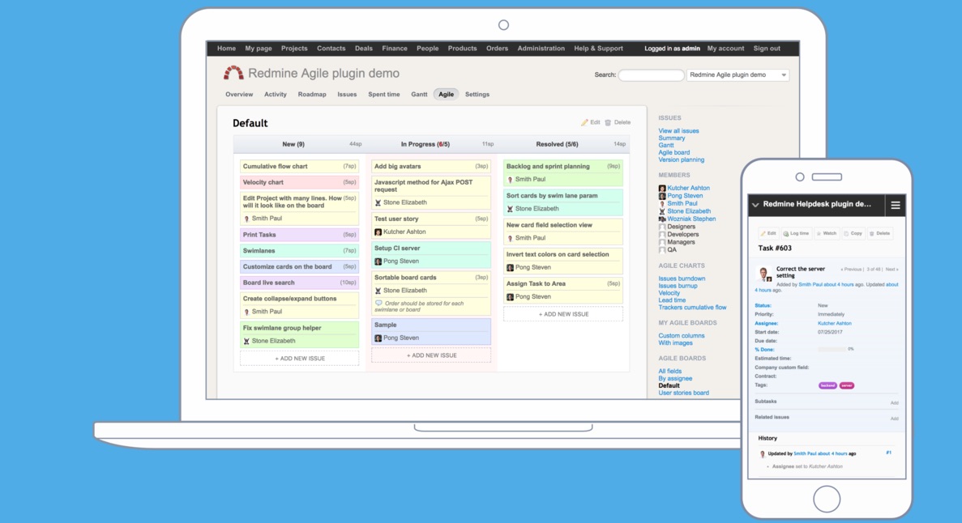This screenshot has height=523, width=962.
Task: Click the Redmine logo next to the project title
Action: [233, 73]
